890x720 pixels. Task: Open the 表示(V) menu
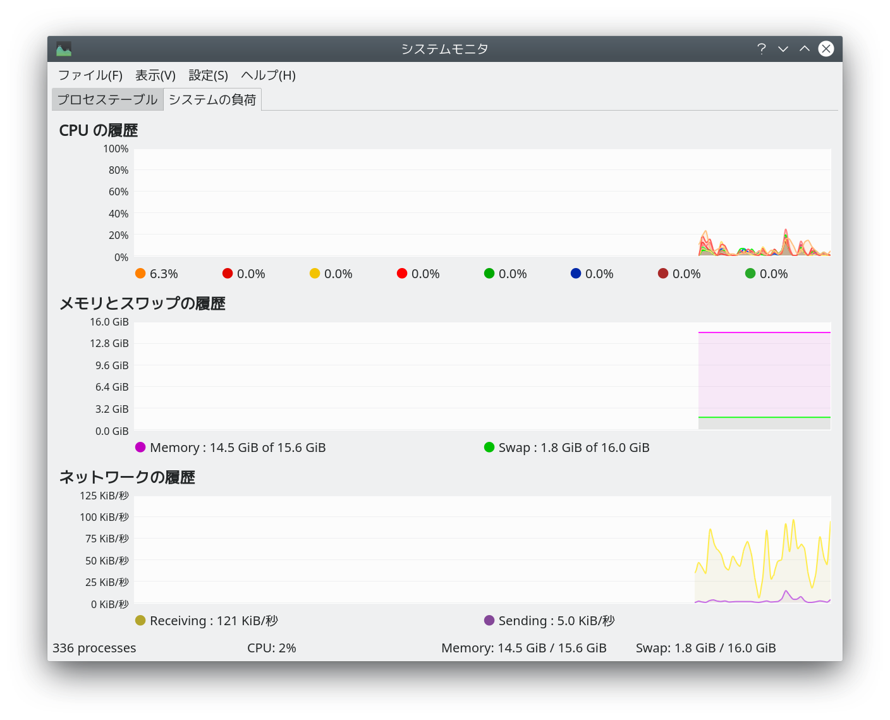tap(155, 75)
